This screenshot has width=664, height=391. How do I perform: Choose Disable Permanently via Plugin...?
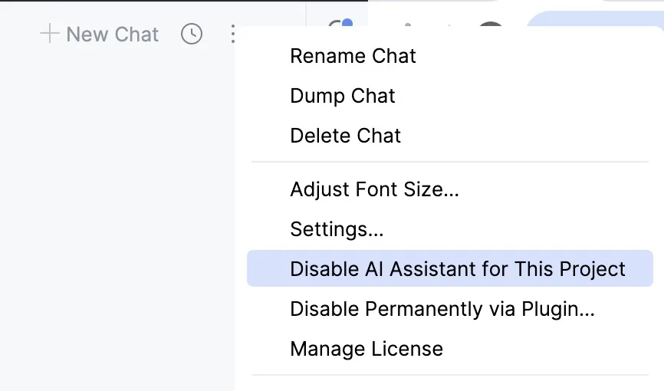(442, 309)
